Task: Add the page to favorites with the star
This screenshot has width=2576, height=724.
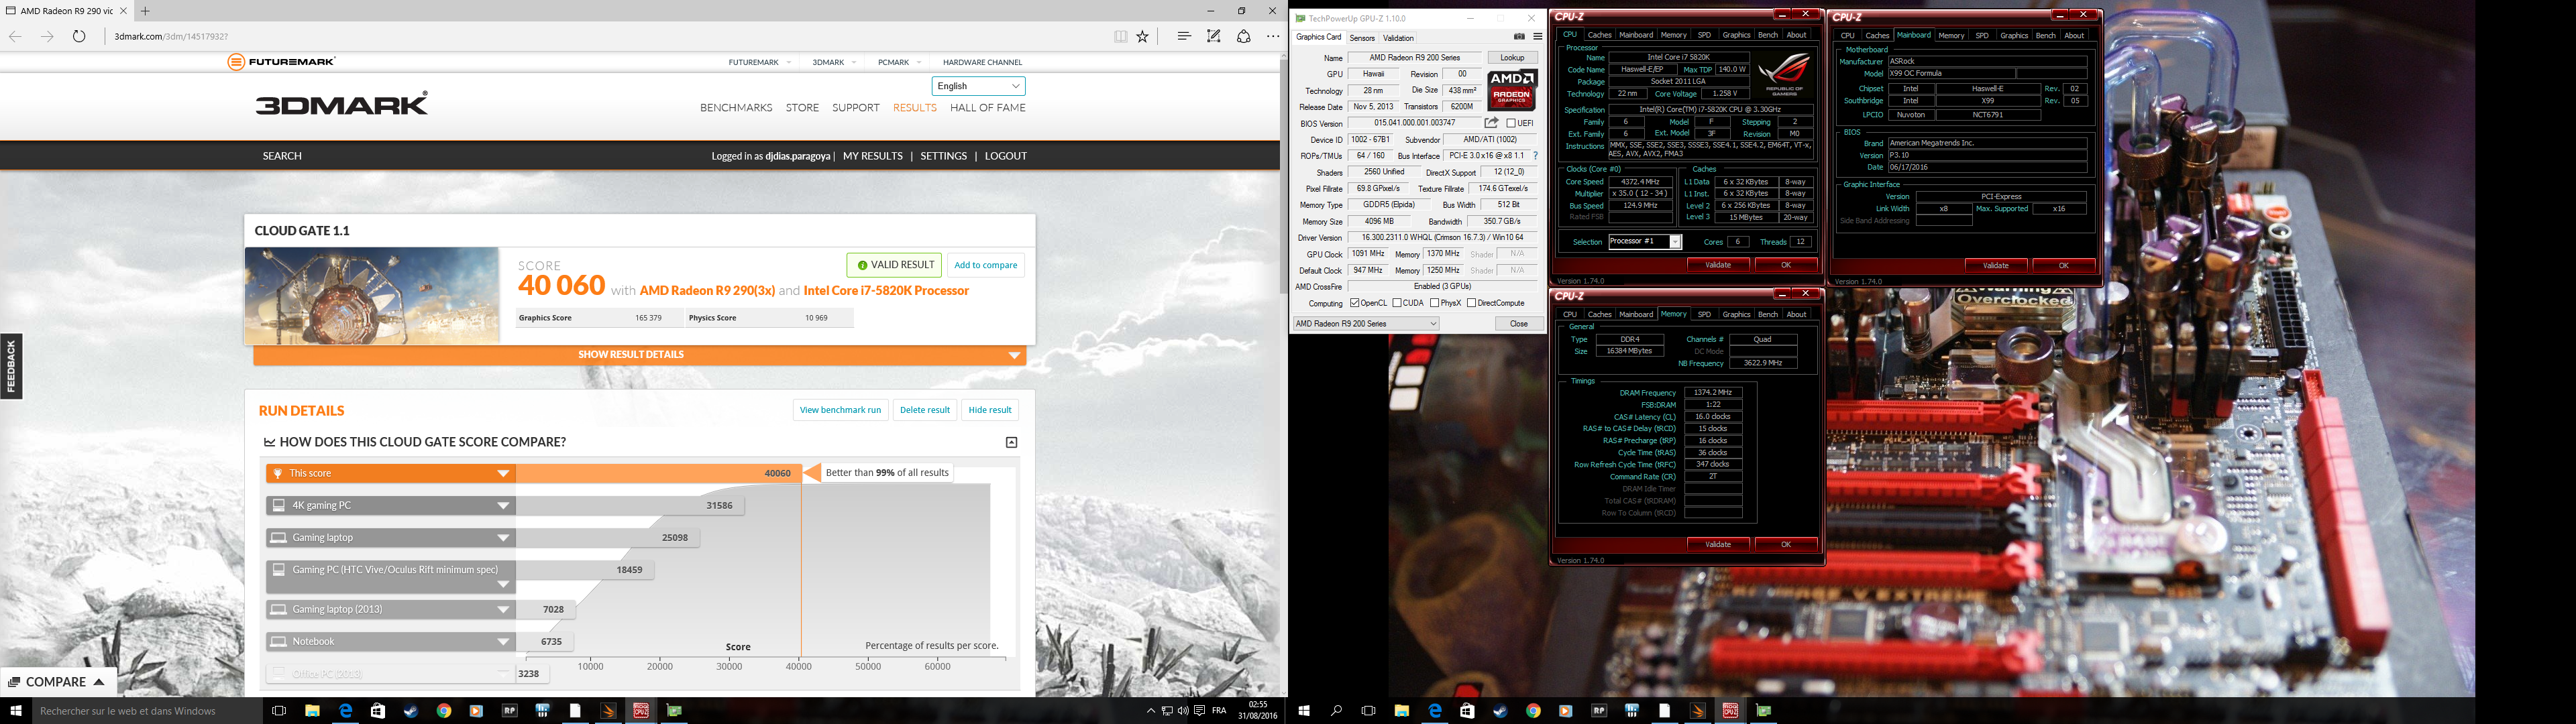Action: [x=1143, y=36]
